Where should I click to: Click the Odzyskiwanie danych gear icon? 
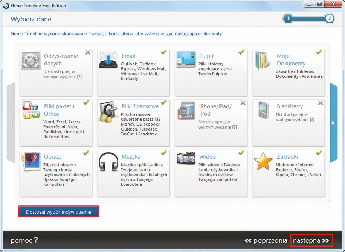tap(31, 60)
